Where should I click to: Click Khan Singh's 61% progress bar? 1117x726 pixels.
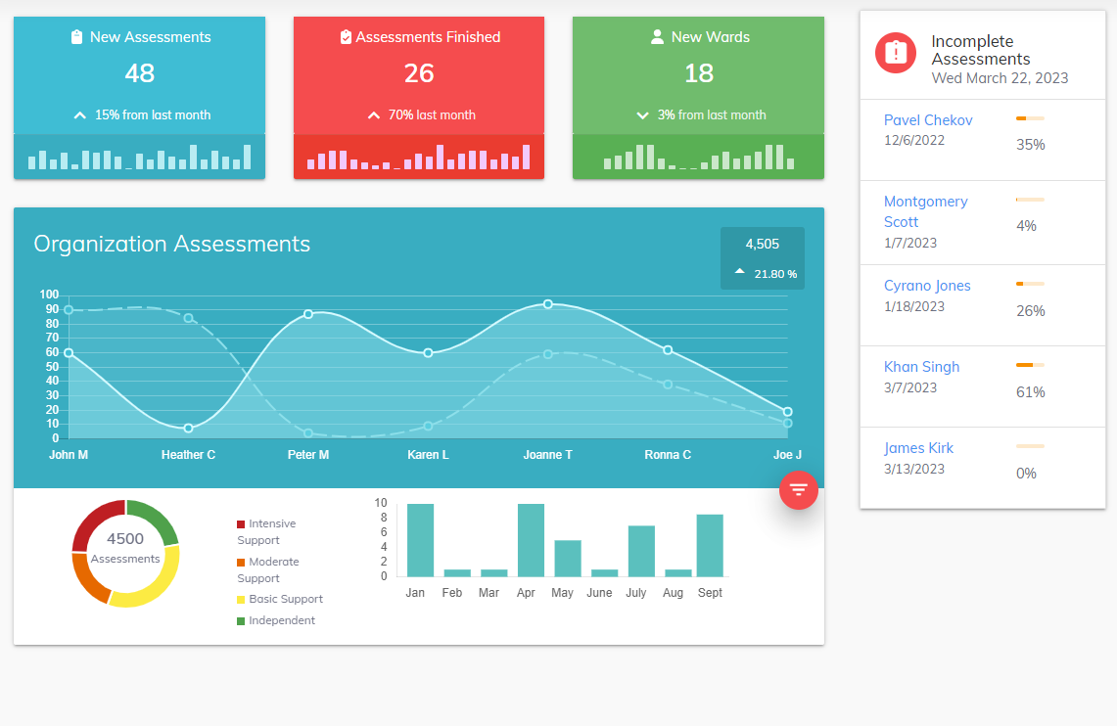(1030, 365)
